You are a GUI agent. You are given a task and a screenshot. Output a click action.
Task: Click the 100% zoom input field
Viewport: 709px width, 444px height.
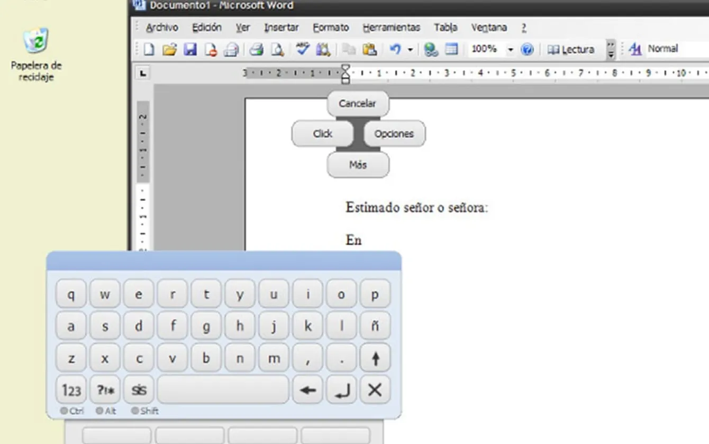(x=484, y=49)
